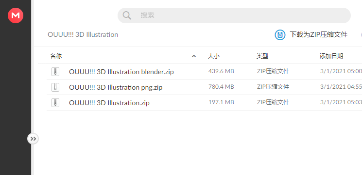Click zip icon of png.zip row
Viewport: 362px width, 175px height.
(55, 87)
